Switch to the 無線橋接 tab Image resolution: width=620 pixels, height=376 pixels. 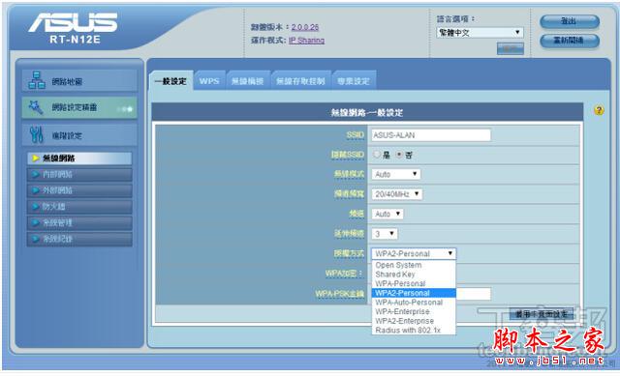coord(248,81)
